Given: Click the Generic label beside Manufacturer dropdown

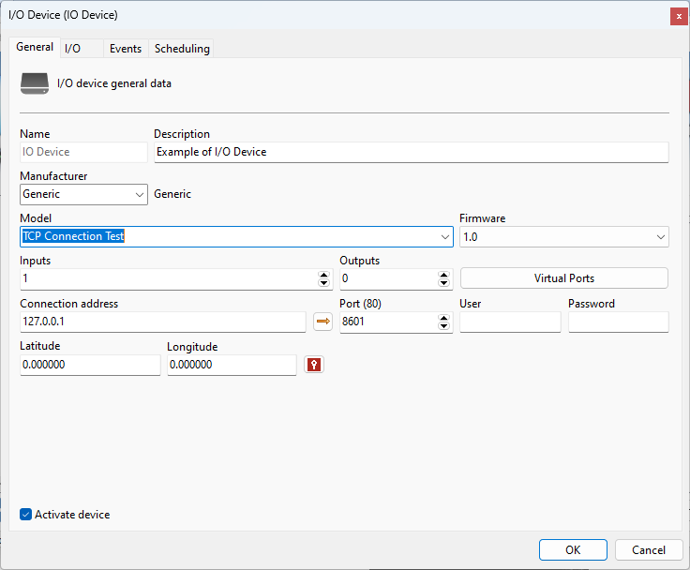Looking at the screenshot, I should 172,194.
